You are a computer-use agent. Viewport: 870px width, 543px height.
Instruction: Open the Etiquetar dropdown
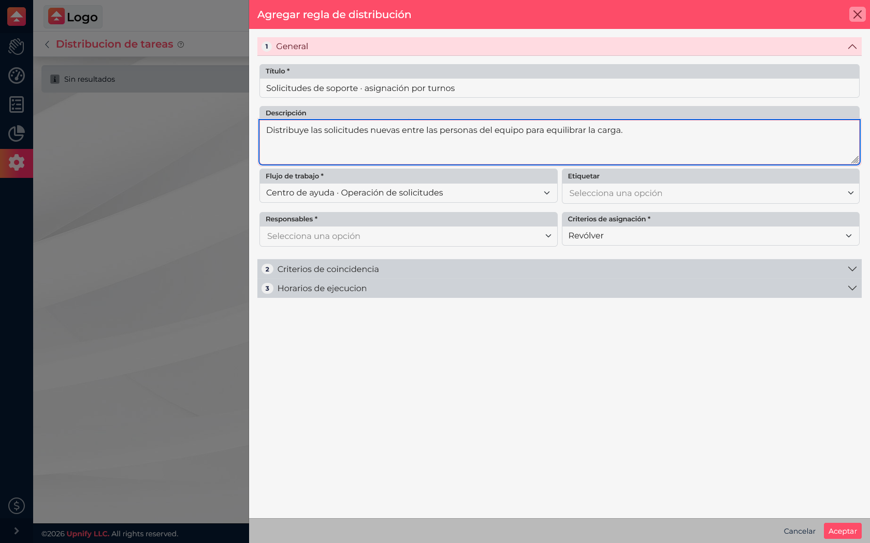pos(711,193)
